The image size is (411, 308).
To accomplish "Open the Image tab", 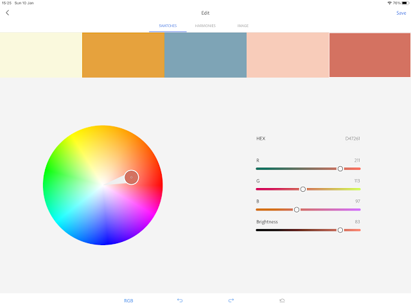I will [243, 26].
